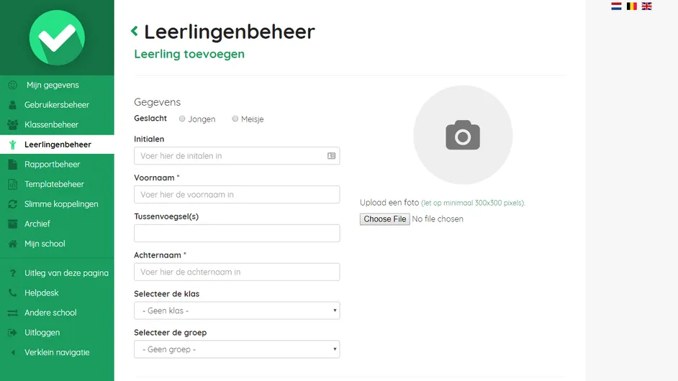
Task: Open Mijn gegevens menu item
Action: coord(57,85)
